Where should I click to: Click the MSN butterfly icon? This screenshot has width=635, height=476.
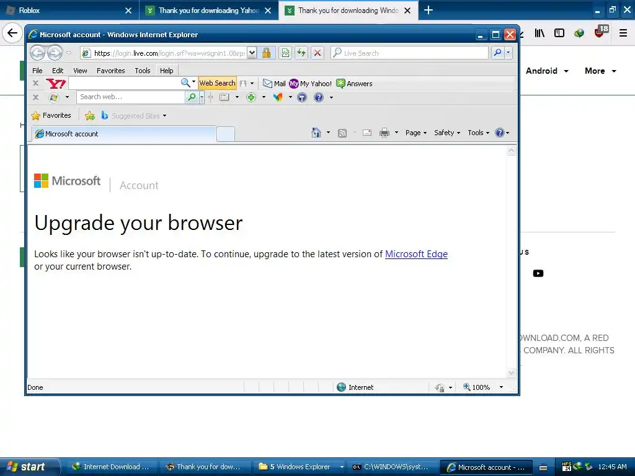pyautogui.click(x=278, y=97)
